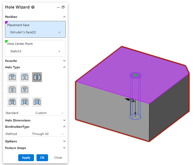This screenshot has width=195, height=165.
Task: Select the countersink hole type icon
Action: [25, 77]
